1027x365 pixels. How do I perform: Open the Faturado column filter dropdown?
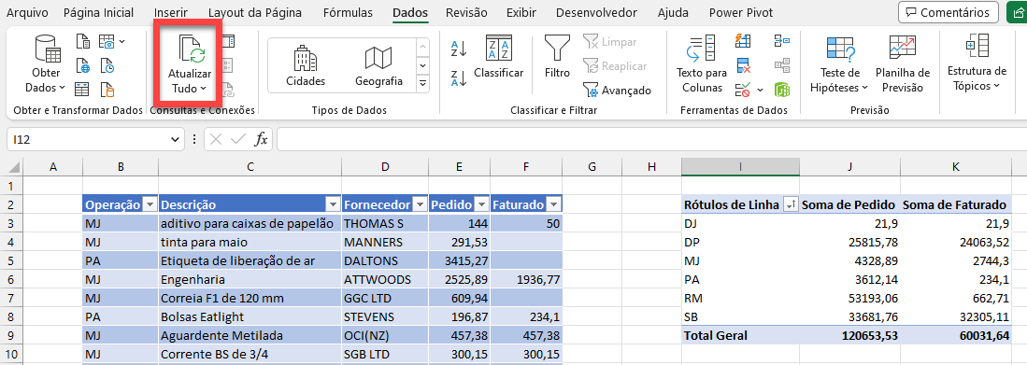tap(553, 204)
